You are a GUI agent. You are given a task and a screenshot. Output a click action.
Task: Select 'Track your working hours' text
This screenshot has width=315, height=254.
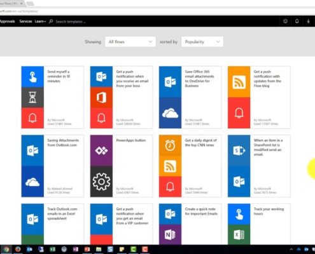point(269,211)
